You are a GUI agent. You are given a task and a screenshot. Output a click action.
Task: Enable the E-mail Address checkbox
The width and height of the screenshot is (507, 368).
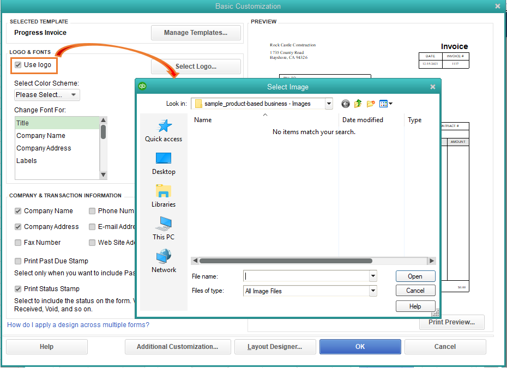click(x=92, y=227)
